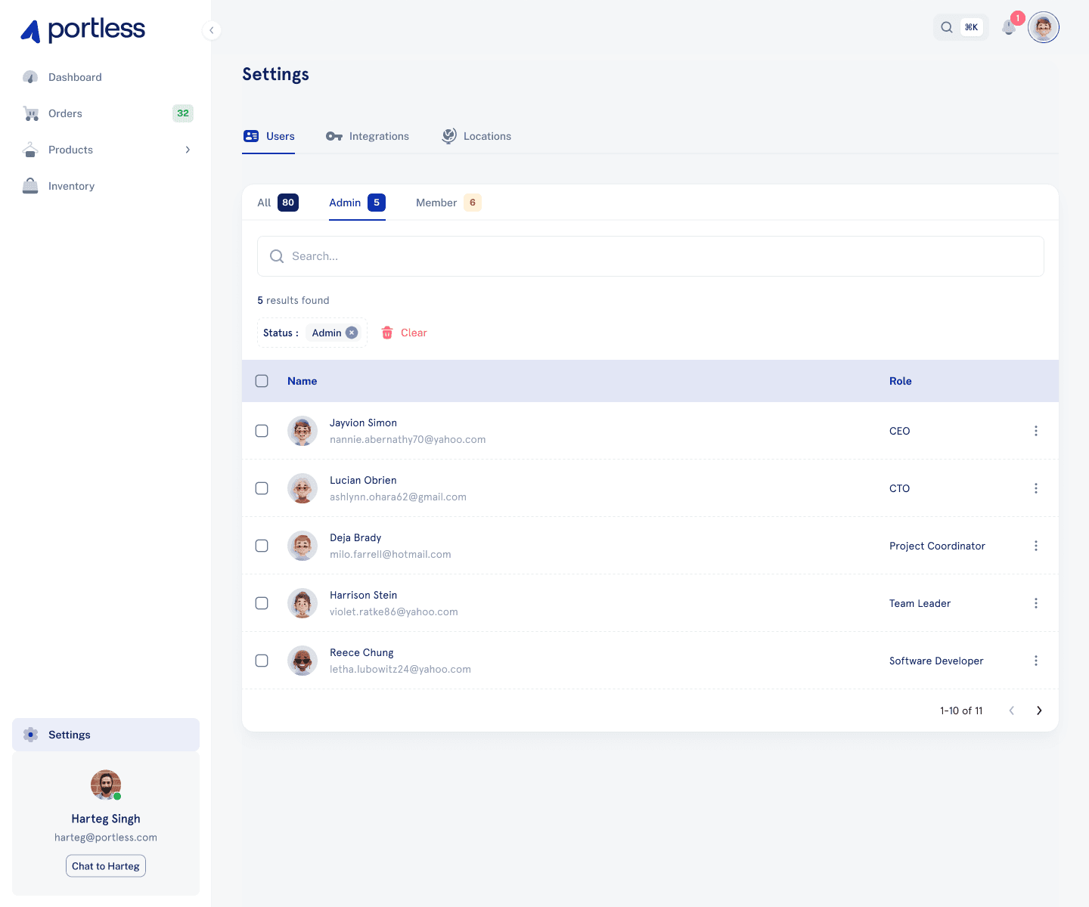Screen dimensions: 1089x907
Task: Click the Integrations key icon
Action: coord(334,136)
